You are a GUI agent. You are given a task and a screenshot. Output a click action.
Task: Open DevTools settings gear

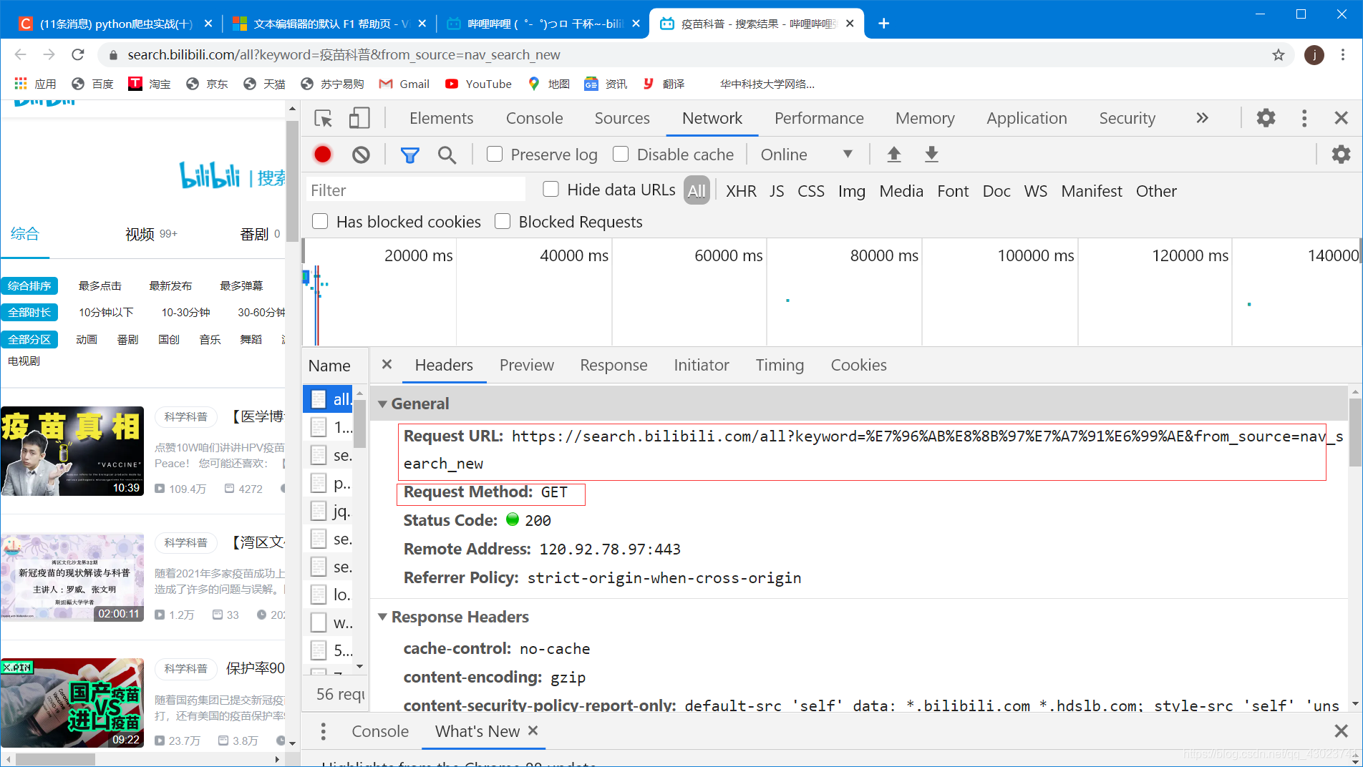[1266, 118]
